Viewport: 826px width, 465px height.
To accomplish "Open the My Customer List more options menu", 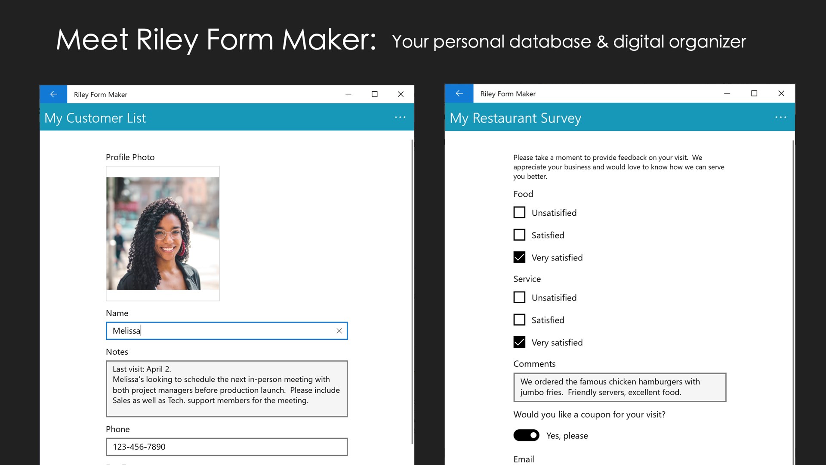I will (x=400, y=118).
